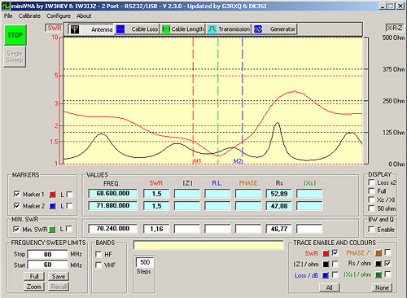Image resolution: width=407 pixels, height=298 pixels.
Task: Click the M1 marker line on graph
Action: click(193, 100)
